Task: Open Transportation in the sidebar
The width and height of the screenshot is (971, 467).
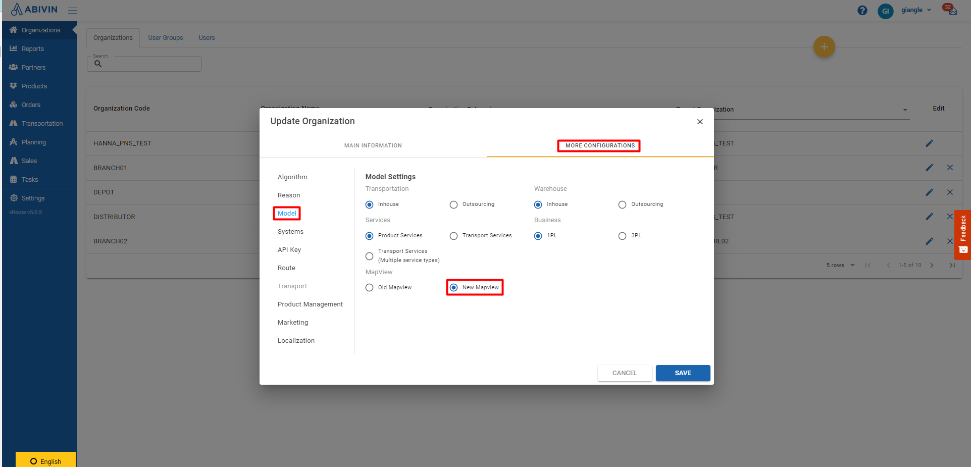Action: tap(39, 124)
